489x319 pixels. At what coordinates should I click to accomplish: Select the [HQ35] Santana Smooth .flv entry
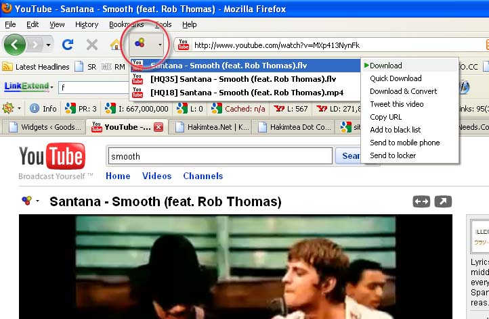[245, 79]
